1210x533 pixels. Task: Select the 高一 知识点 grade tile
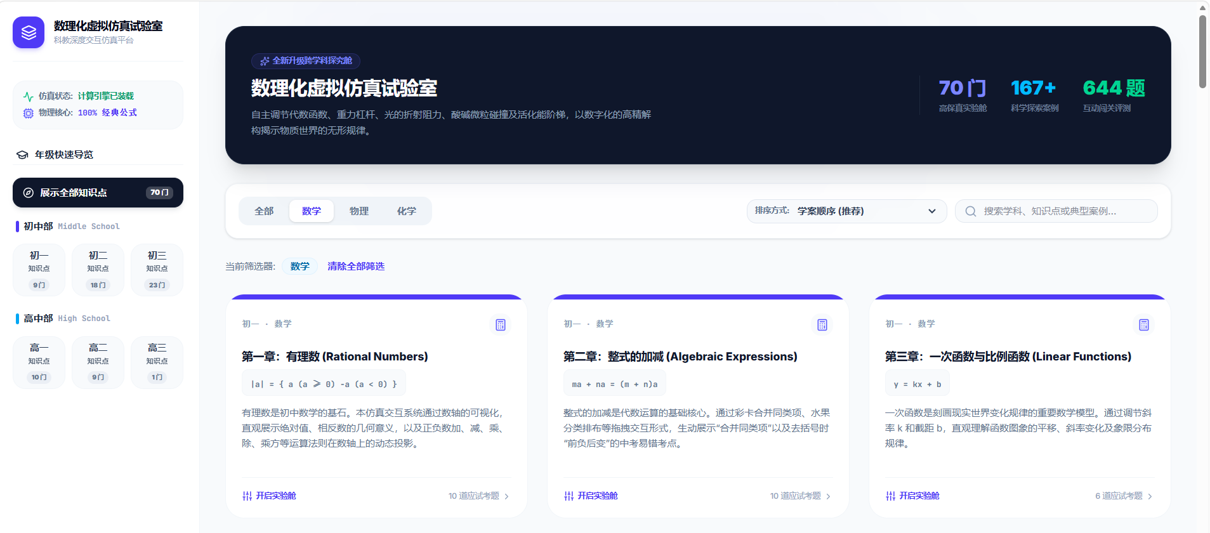39,362
